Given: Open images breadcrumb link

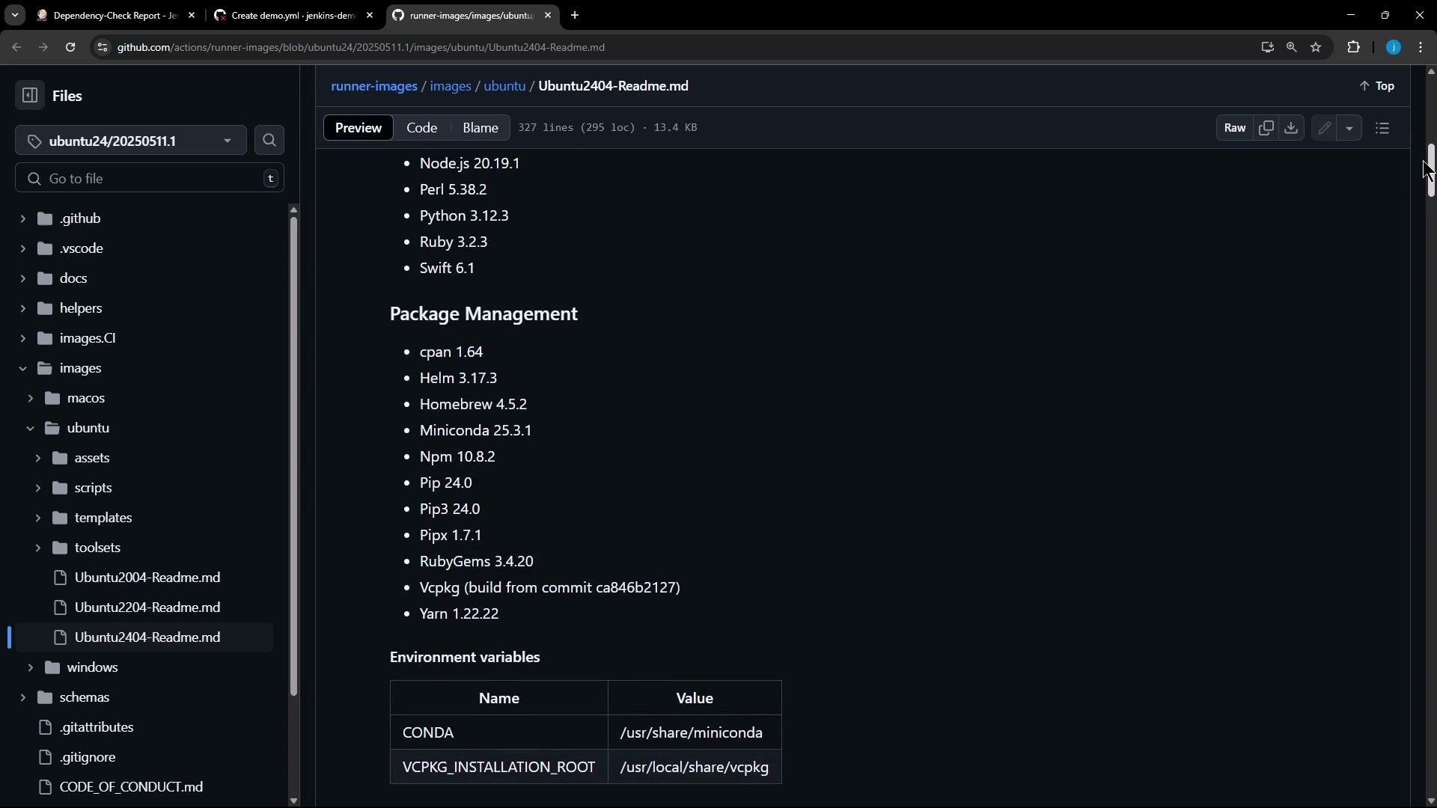Looking at the screenshot, I should [451, 86].
